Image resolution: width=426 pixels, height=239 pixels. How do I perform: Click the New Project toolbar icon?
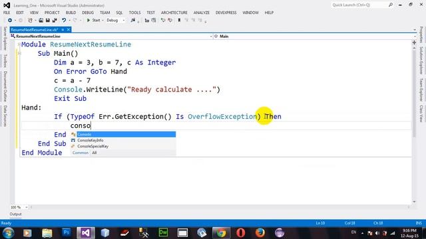point(30,21)
